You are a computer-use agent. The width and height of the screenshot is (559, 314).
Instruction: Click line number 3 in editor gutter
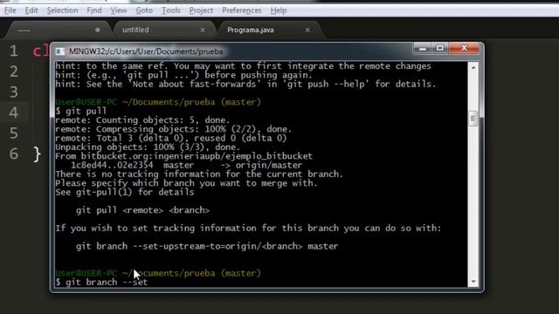tap(14, 92)
